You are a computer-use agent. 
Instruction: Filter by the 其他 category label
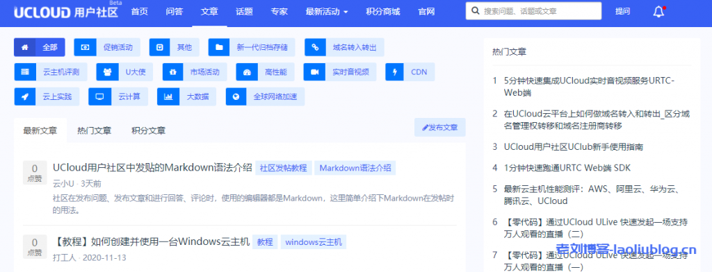tap(185, 47)
